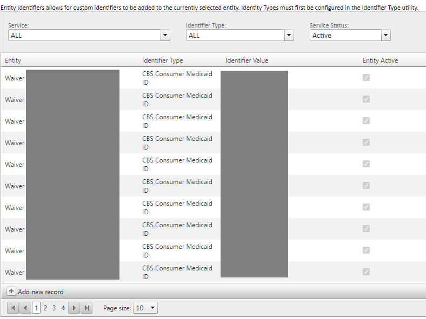426x319 pixels.
Task: Sort by Entity column header
Action: (x=13, y=60)
